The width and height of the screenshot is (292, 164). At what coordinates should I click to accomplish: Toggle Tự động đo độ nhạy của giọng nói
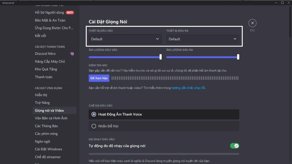pos(234,146)
